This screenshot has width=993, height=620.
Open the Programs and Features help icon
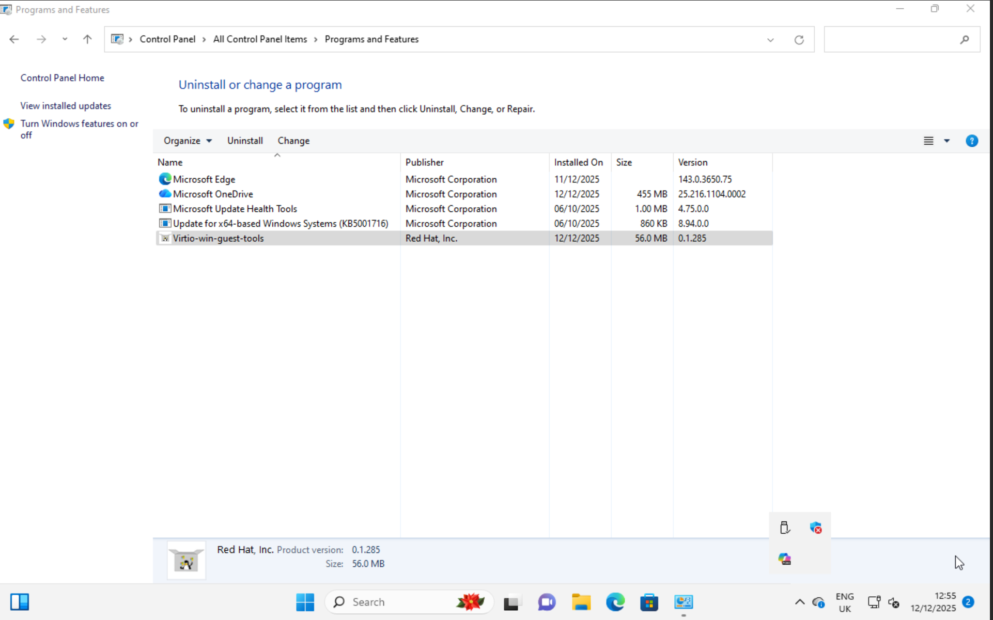(x=971, y=141)
